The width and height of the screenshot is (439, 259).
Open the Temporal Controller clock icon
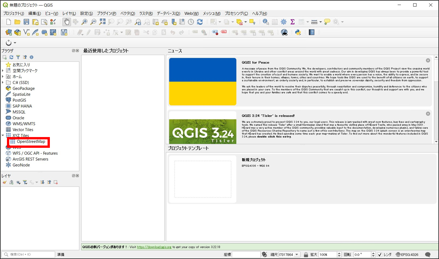tap(191, 22)
